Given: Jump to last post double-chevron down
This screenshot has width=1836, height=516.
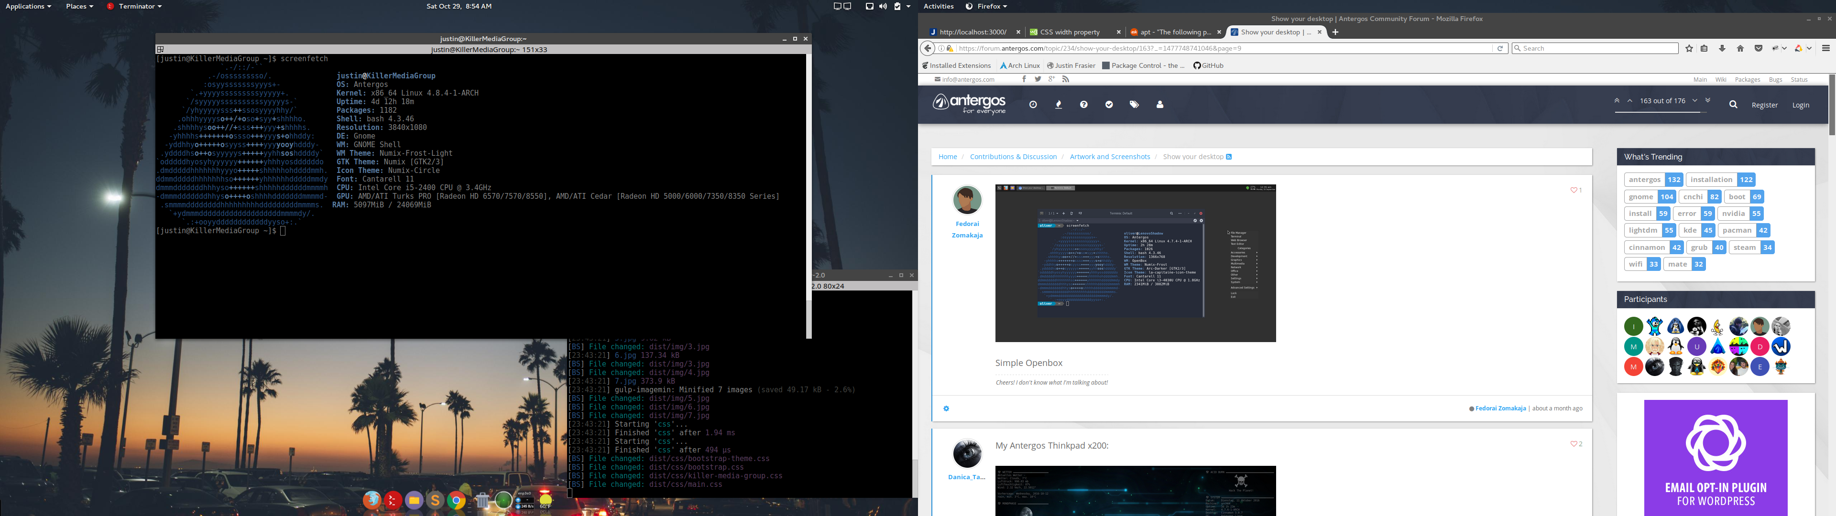Looking at the screenshot, I should click(1707, 100).
